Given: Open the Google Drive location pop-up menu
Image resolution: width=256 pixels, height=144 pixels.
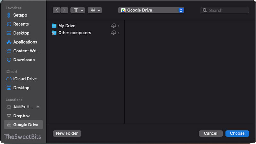Looking at the screenshot, I should 151,10.
